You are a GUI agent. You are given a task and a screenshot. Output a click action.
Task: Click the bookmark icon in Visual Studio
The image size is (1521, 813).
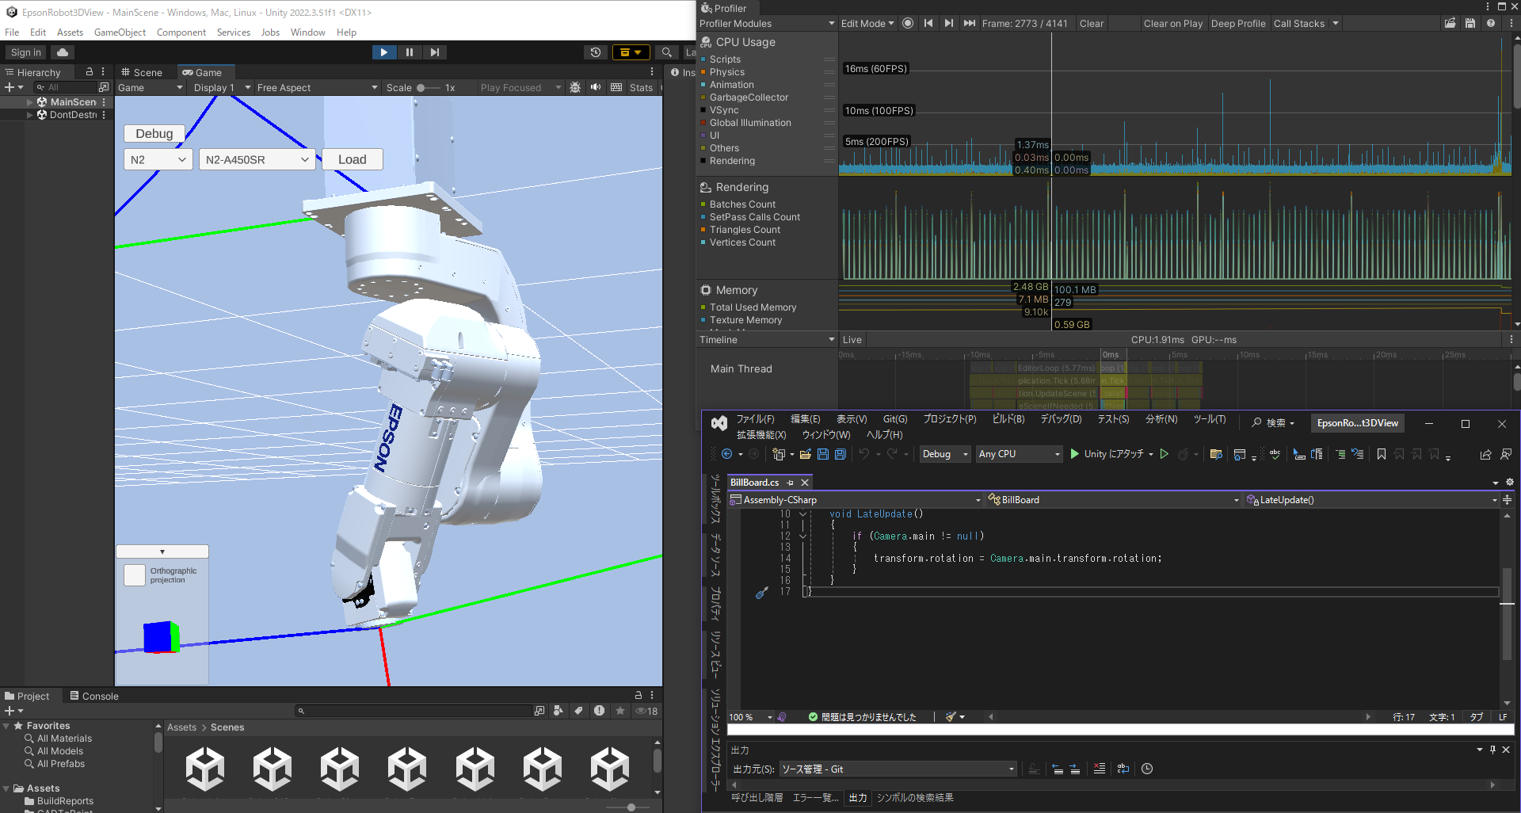tap(1382, 454)
